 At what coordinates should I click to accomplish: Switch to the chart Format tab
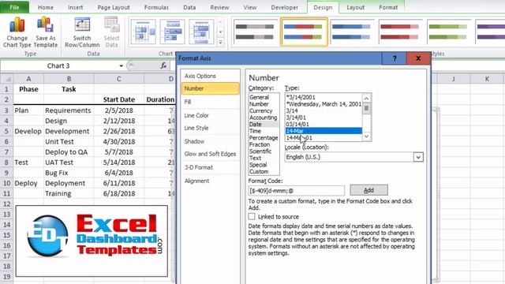[x=388, y=7]
